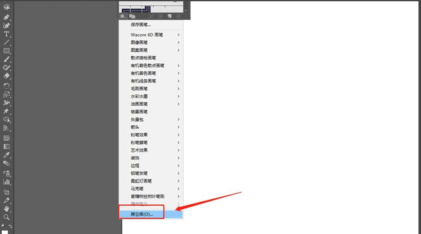
Task: Expand the 毛刷画笔 submenu arrow
Action: [x=178, y=88]
